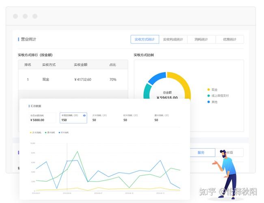Select the ¥5888.00 summary card
This screenshot has width=264, height=203.
42,118
